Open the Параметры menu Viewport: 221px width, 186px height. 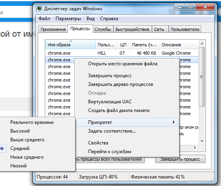68,19
